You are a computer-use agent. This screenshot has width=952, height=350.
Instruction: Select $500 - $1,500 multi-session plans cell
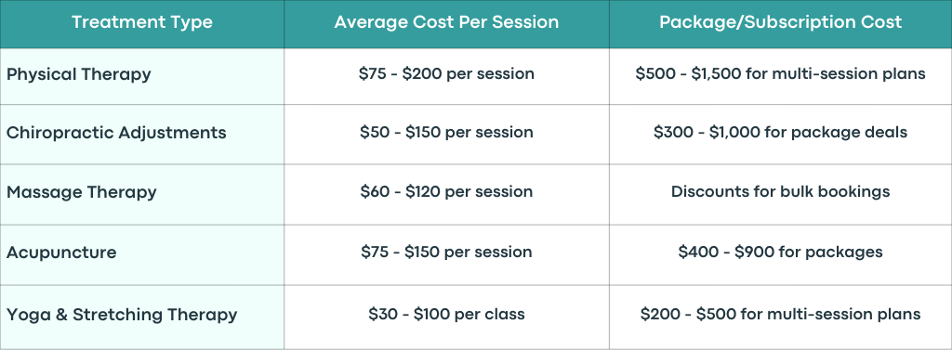pyautogui.click(x=780, y=74)
